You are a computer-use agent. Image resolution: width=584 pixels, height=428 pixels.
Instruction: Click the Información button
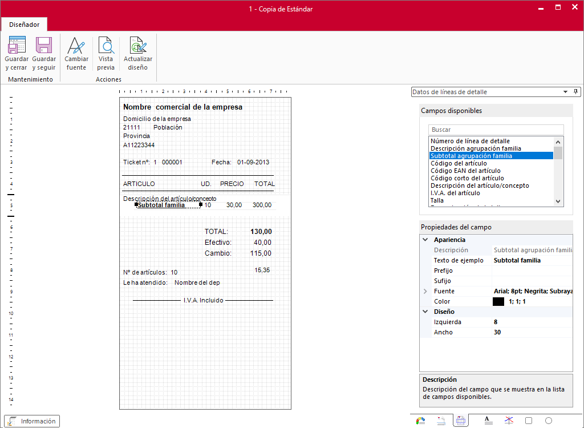coord(32,421)
